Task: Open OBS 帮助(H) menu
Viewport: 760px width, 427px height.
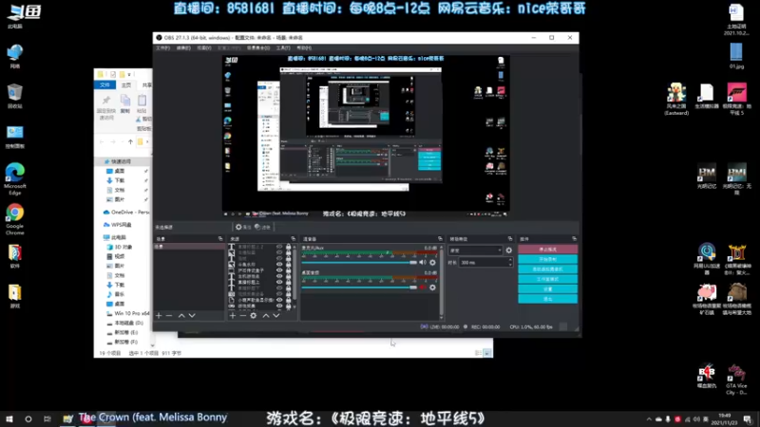Action: click(304, 48)
